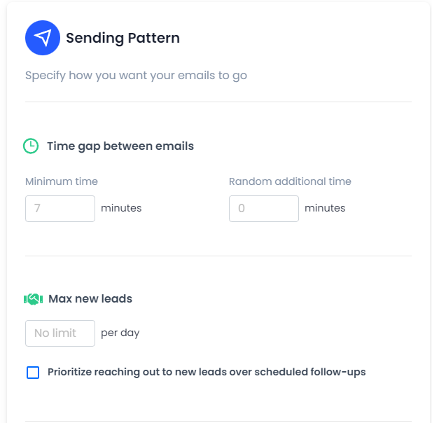Click the green clock icon
This screenshot has width=432, height=423.
coord(31,146)
